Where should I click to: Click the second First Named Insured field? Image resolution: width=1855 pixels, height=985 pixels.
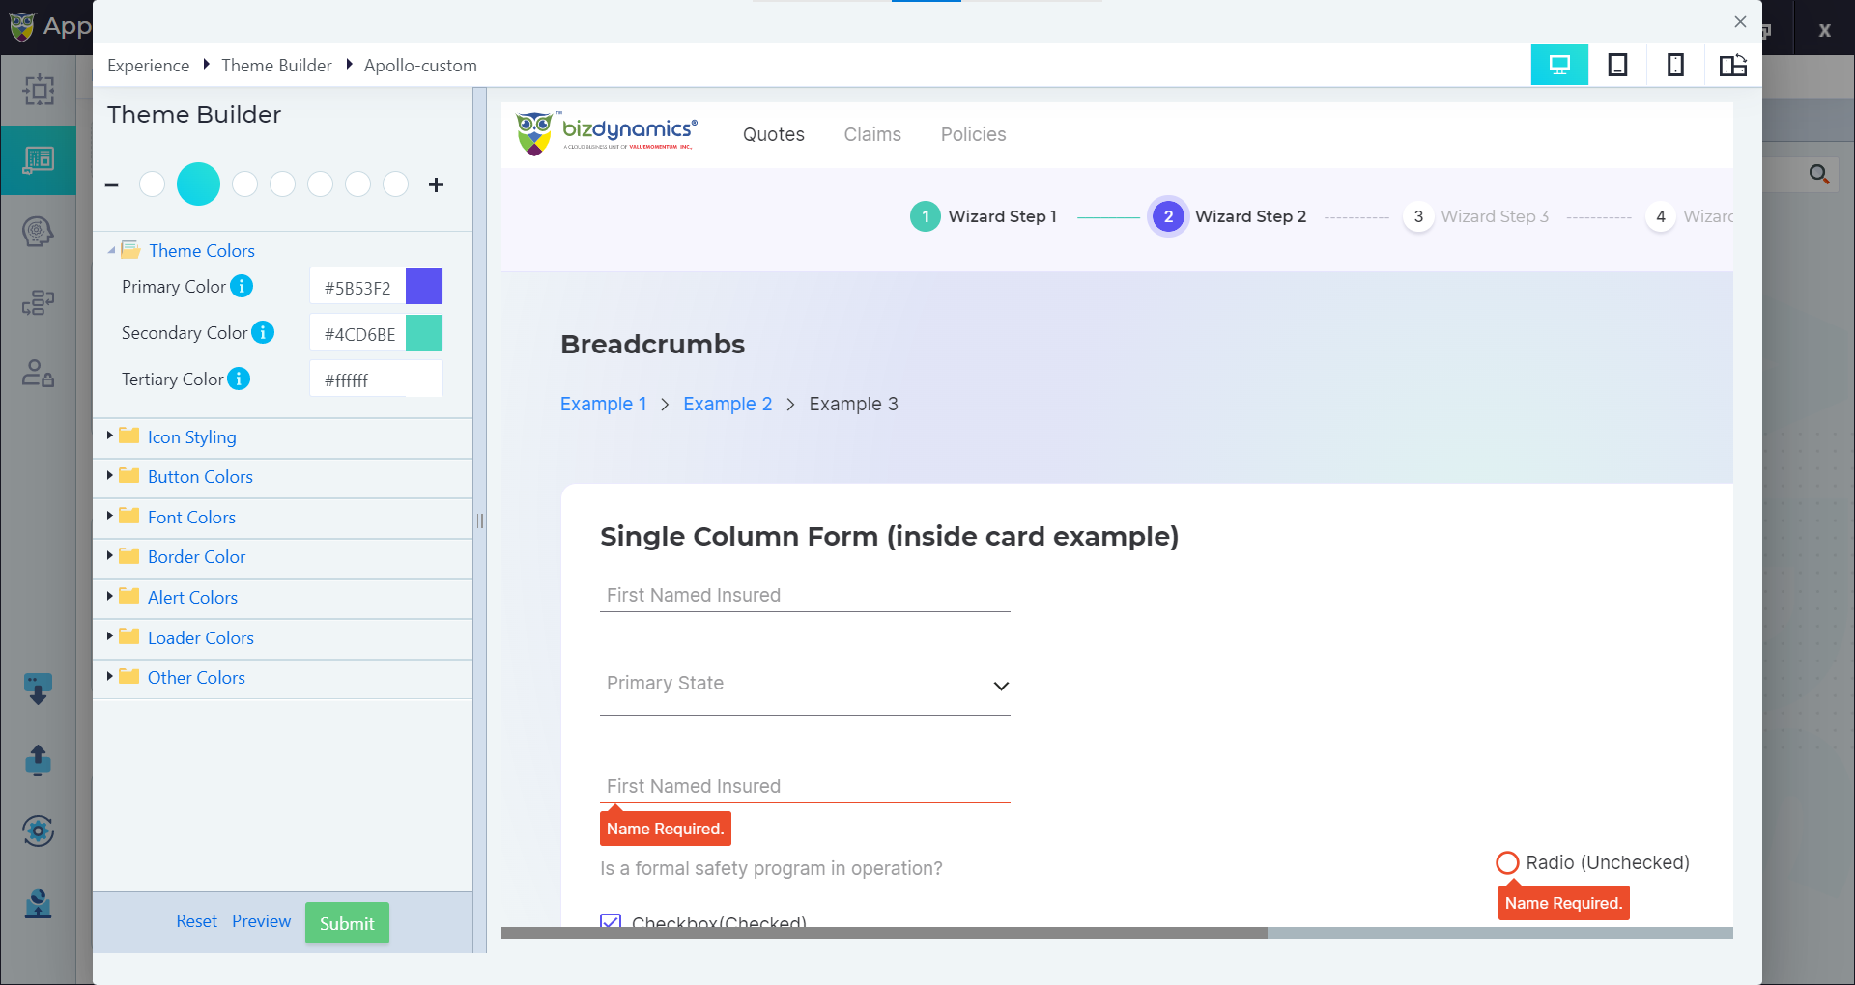805,786
